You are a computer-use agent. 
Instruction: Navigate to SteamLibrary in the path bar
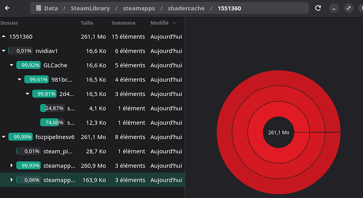pyautogui.click(x=90, y=8)
